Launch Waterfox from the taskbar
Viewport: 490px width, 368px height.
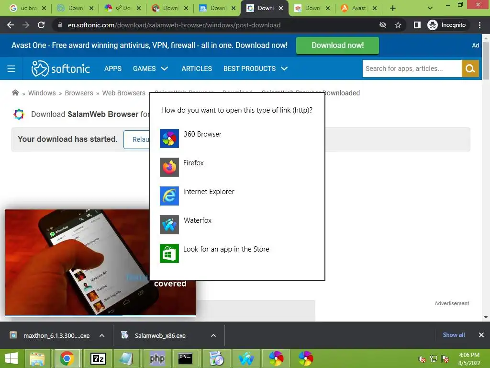pyautogui.click(x=246, y=358)
